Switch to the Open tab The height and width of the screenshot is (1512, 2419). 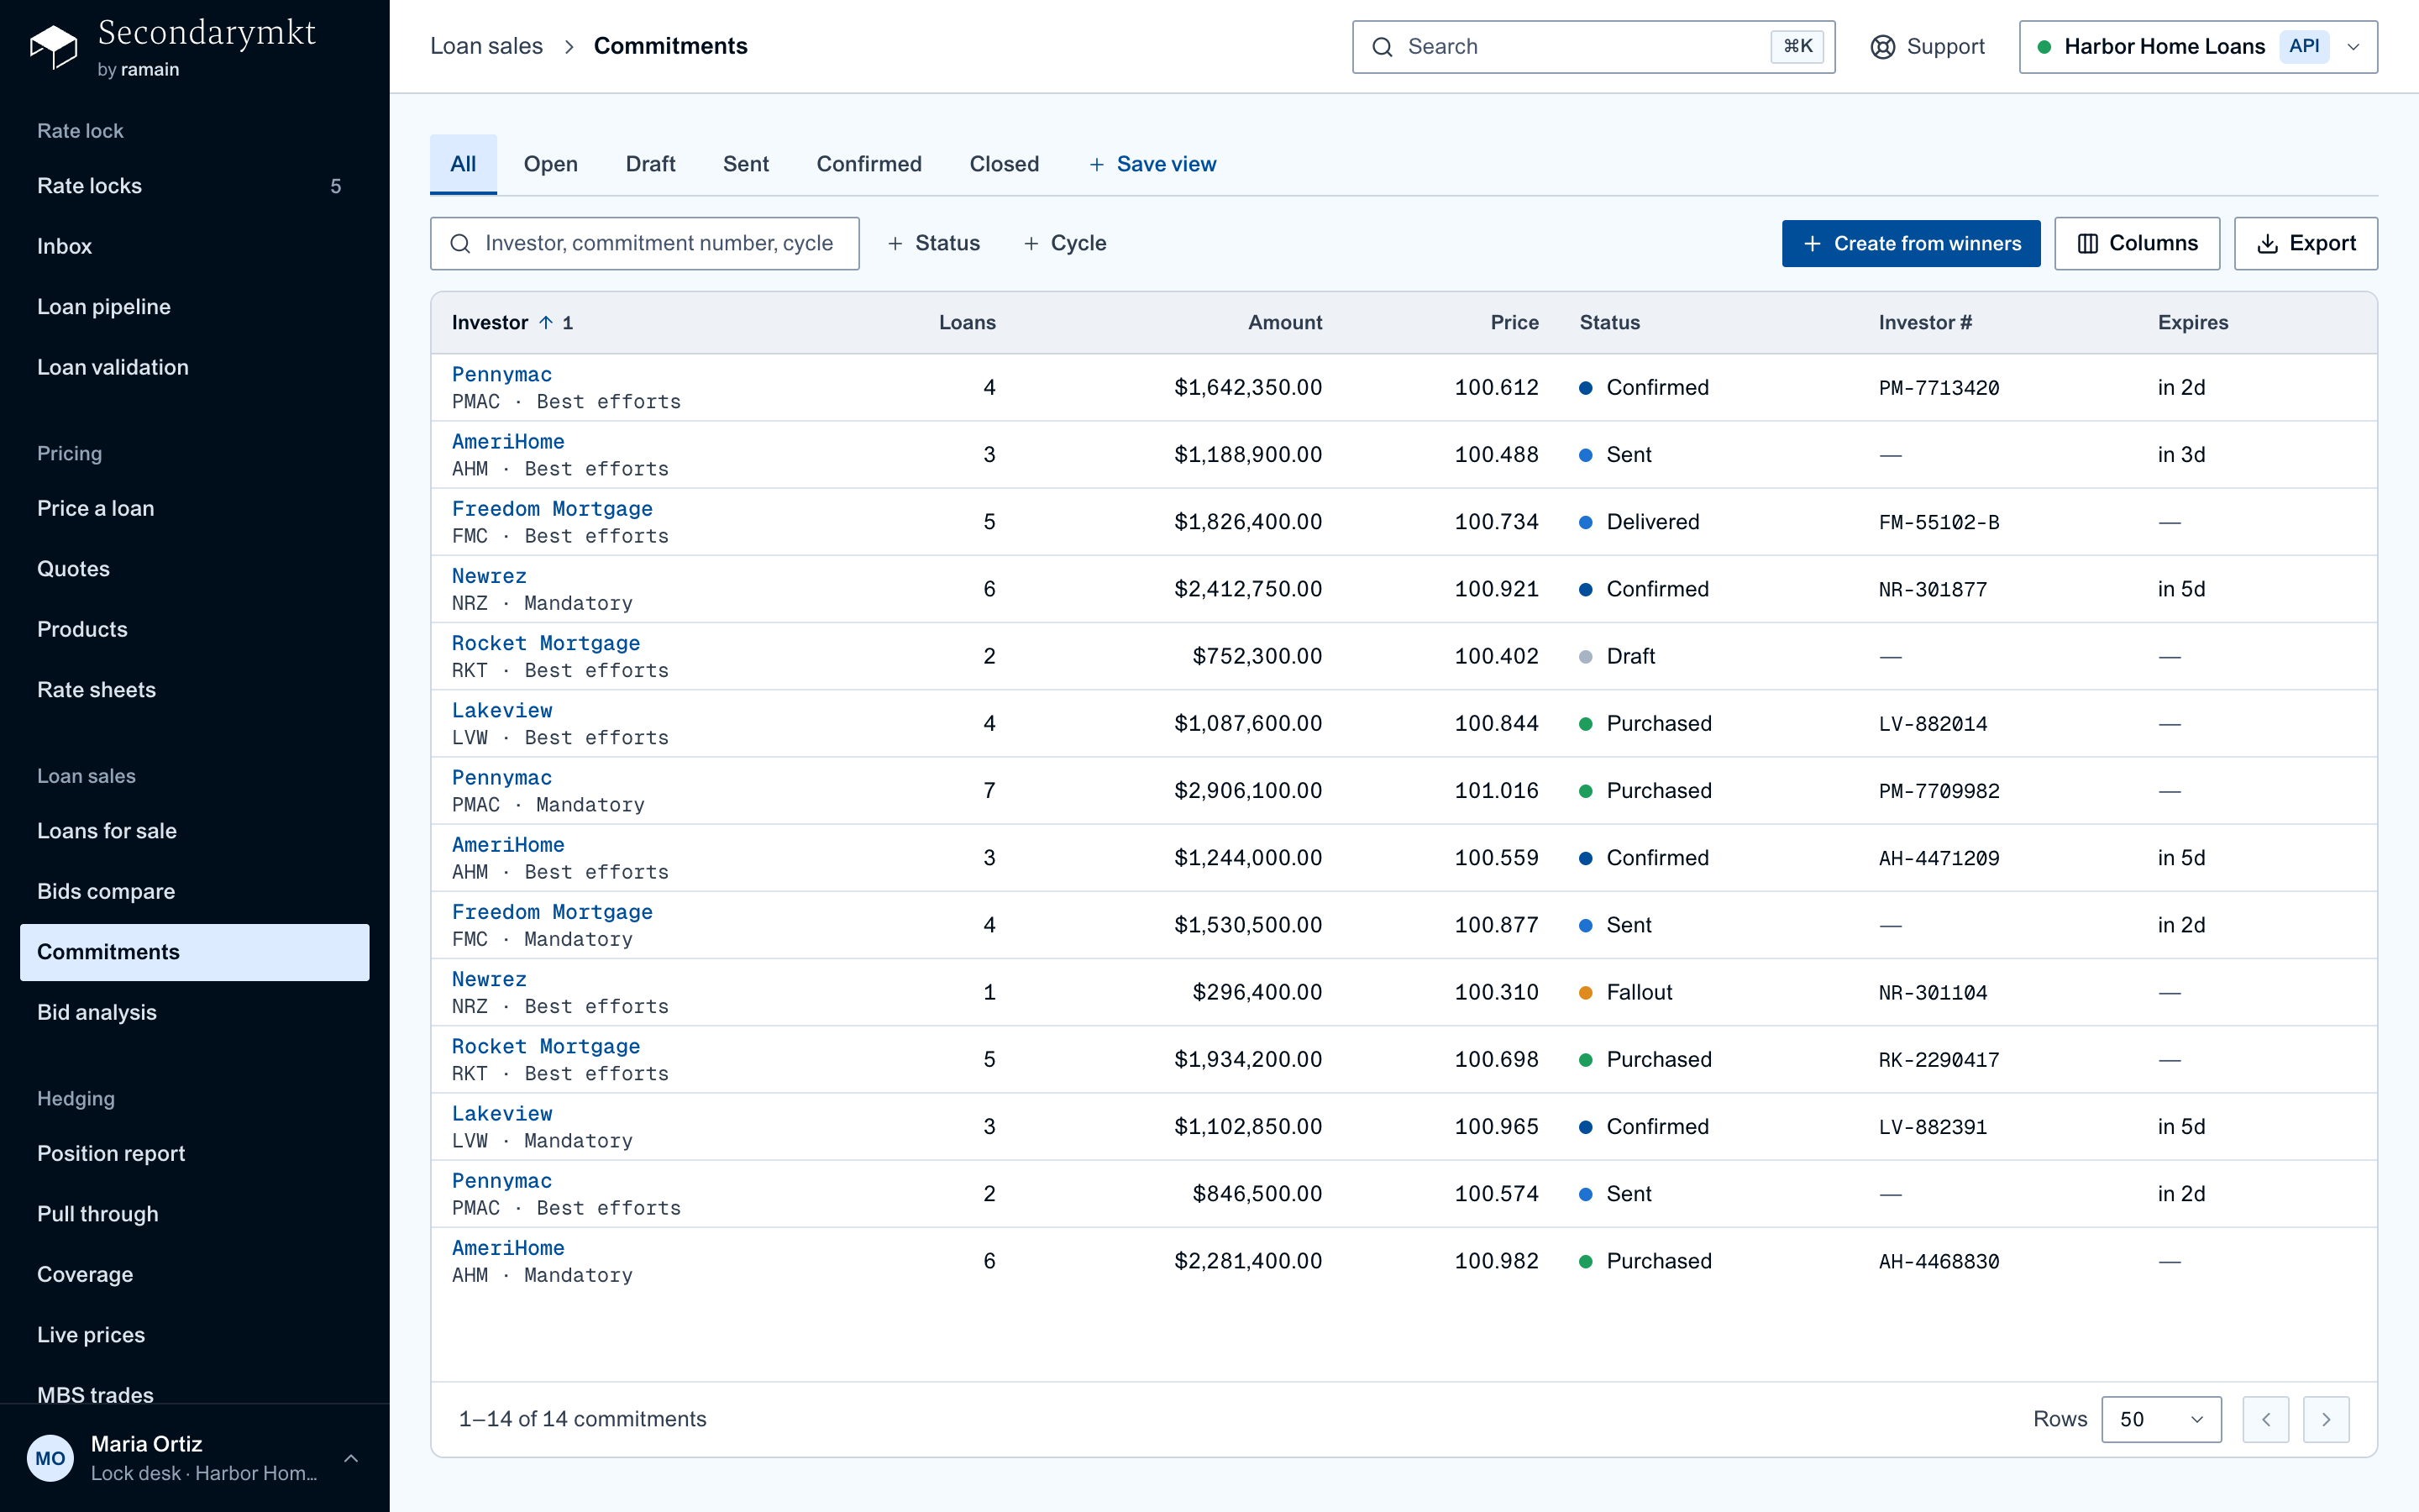click(x=551, y=164)
